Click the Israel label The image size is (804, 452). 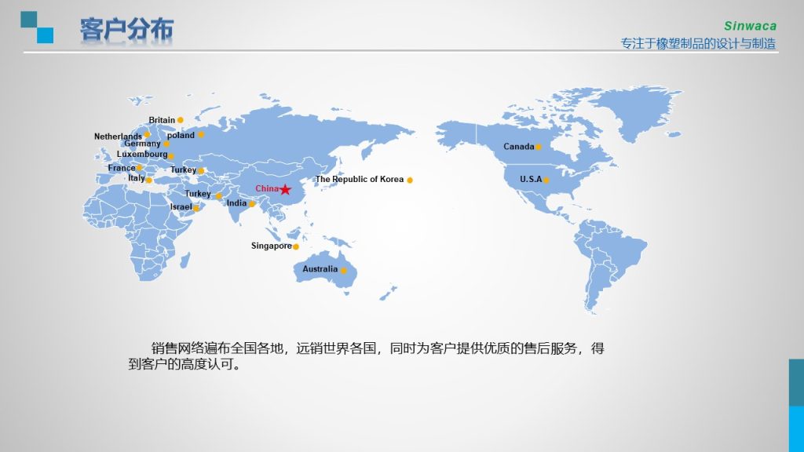(181, 206)
